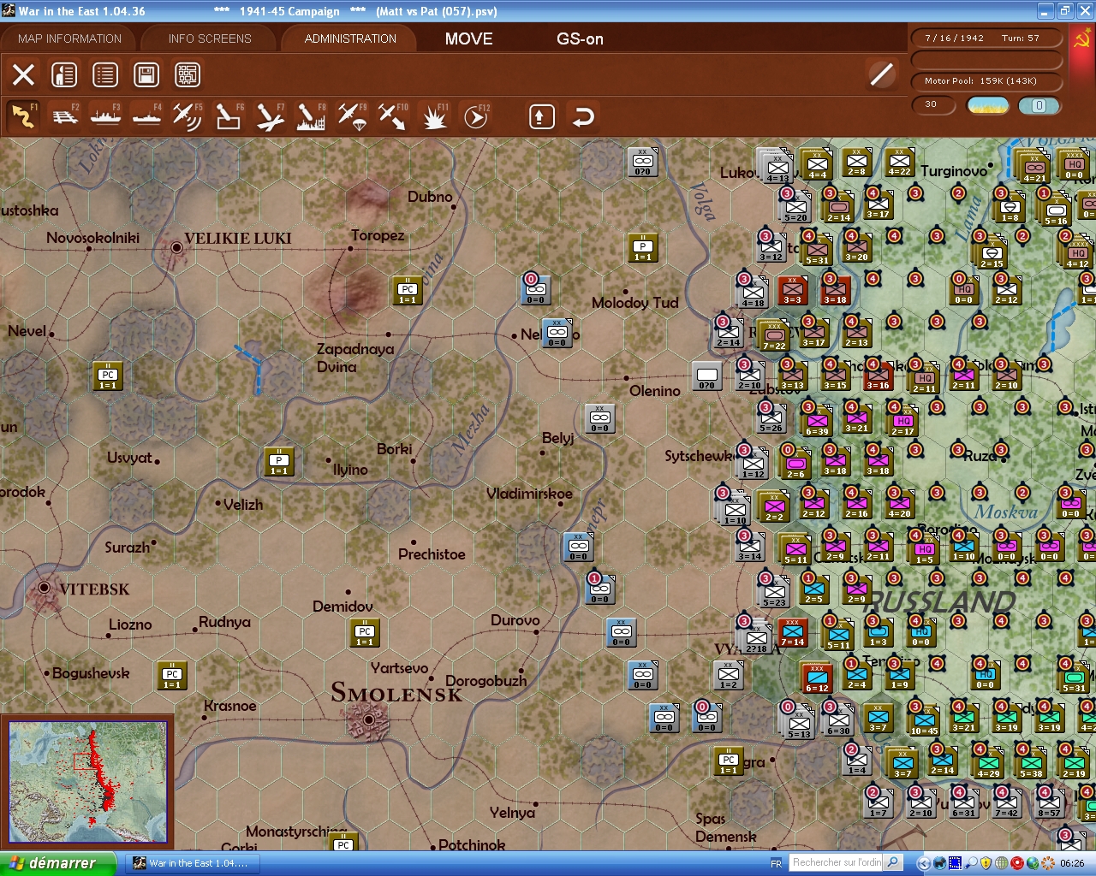Image resolution: width=1096 pixels, height=876 pixels.
Task: Select the PC 1=1 unit near Bogushevsk
Action: coord(172,676)
